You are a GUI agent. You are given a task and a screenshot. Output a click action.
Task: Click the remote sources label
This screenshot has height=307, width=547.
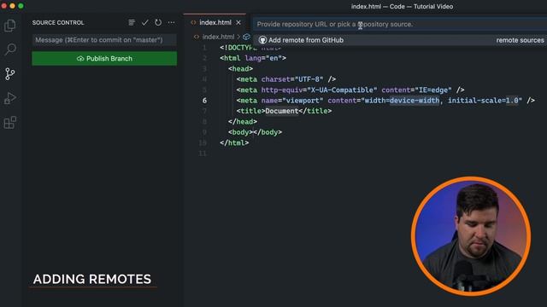(521, 40)
